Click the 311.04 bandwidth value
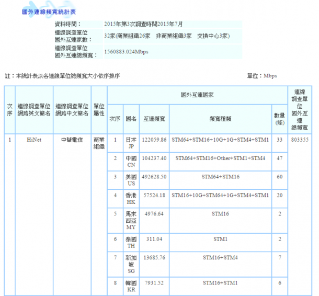The height and width of the screenshot is (296, 319). click(154, 239)
